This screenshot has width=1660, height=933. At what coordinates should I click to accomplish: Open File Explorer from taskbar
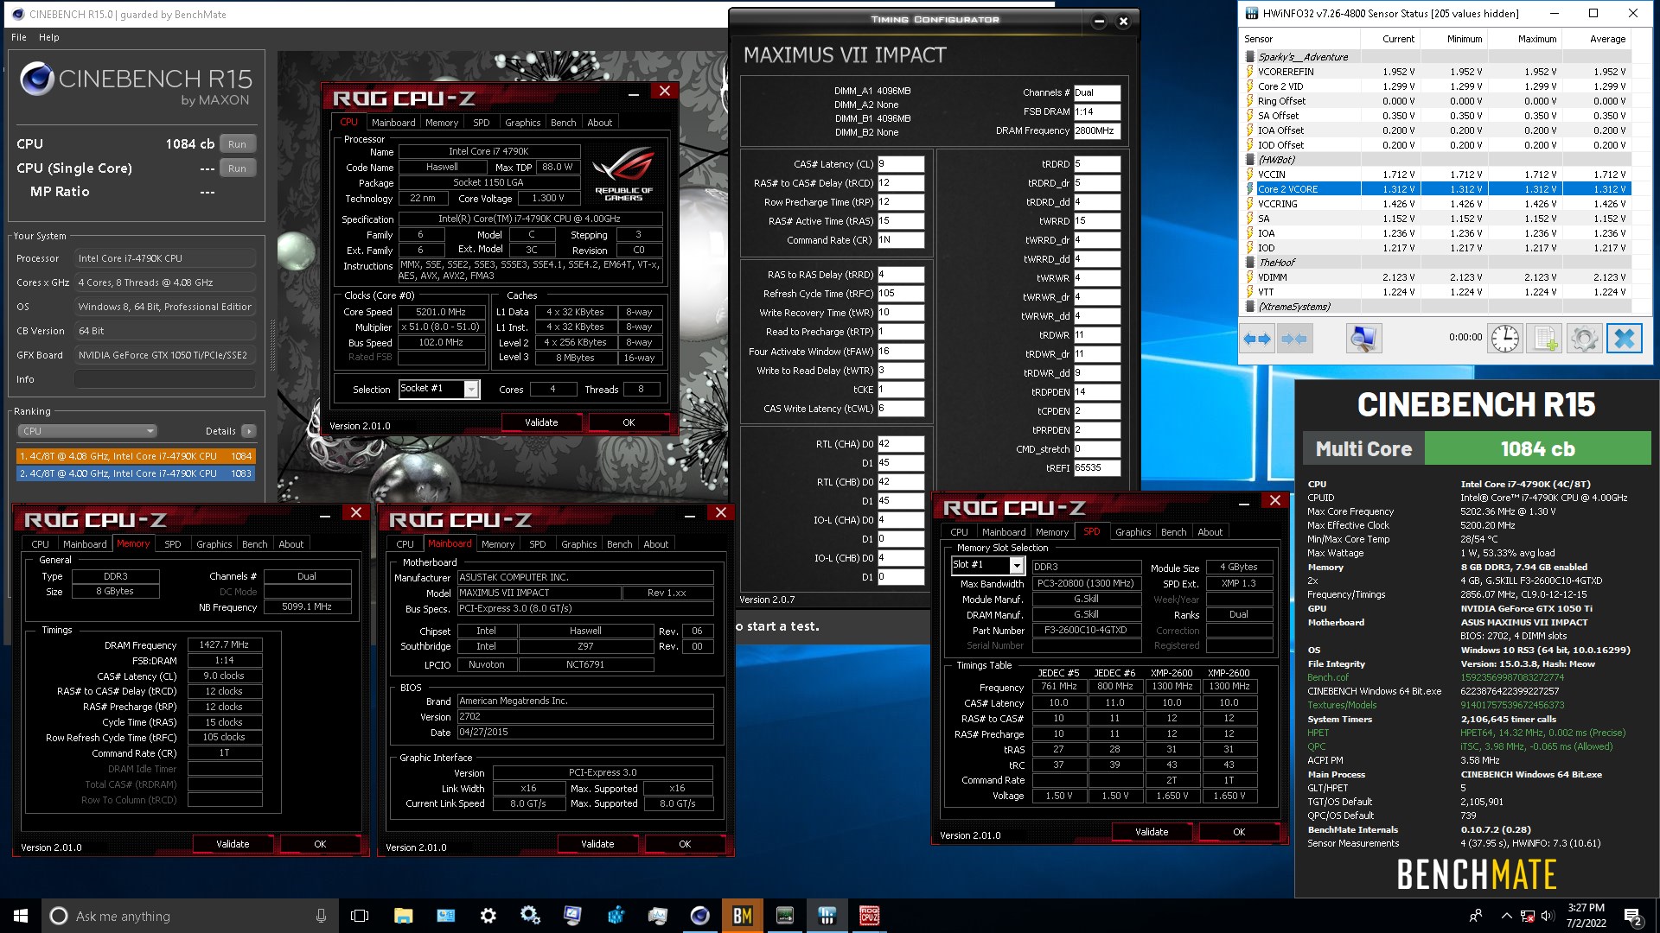pos(403,916)
